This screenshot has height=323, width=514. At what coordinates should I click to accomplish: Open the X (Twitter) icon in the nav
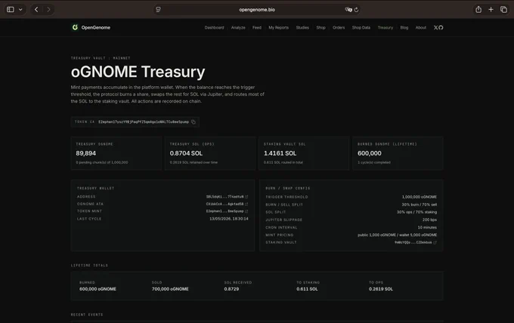[435, 27]
